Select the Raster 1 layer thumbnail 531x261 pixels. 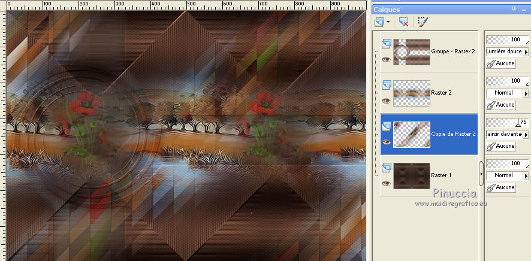(412, 176)
